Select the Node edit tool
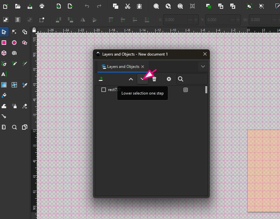 click(x=14, y=32)
